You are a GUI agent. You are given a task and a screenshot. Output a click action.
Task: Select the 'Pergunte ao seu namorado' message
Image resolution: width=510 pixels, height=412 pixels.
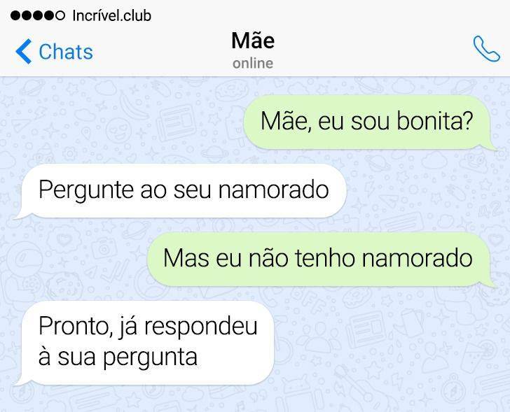point(181,191)
